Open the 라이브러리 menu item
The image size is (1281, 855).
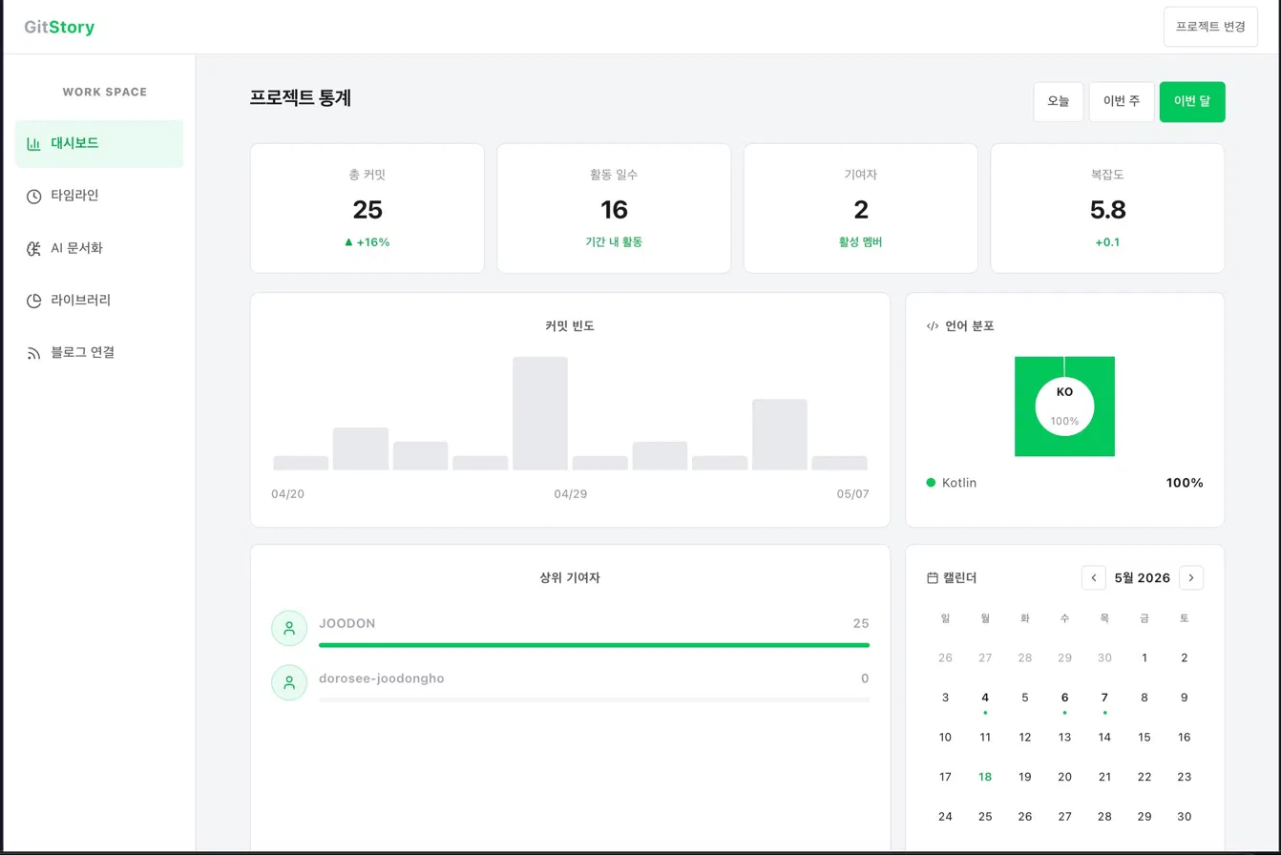(x=99, y=300)
